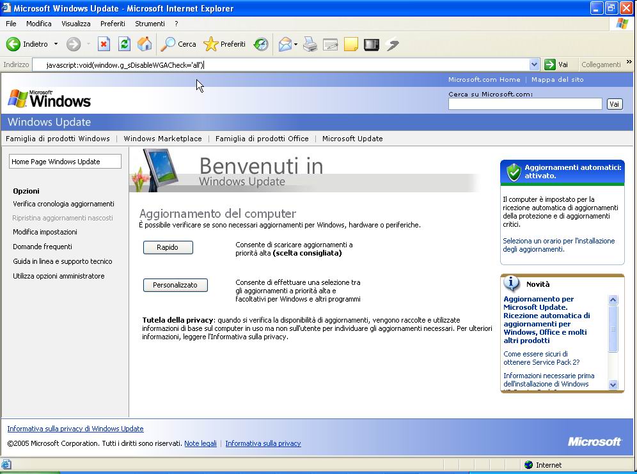637x474 pixels.
Task: Open Famiglia di prodotti Windows tab
Action: click(x=58, y=139)
